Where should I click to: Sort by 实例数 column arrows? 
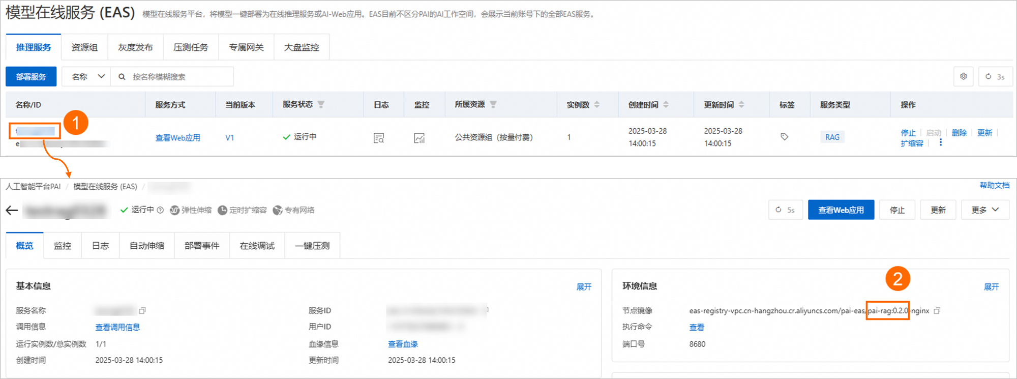597,104
